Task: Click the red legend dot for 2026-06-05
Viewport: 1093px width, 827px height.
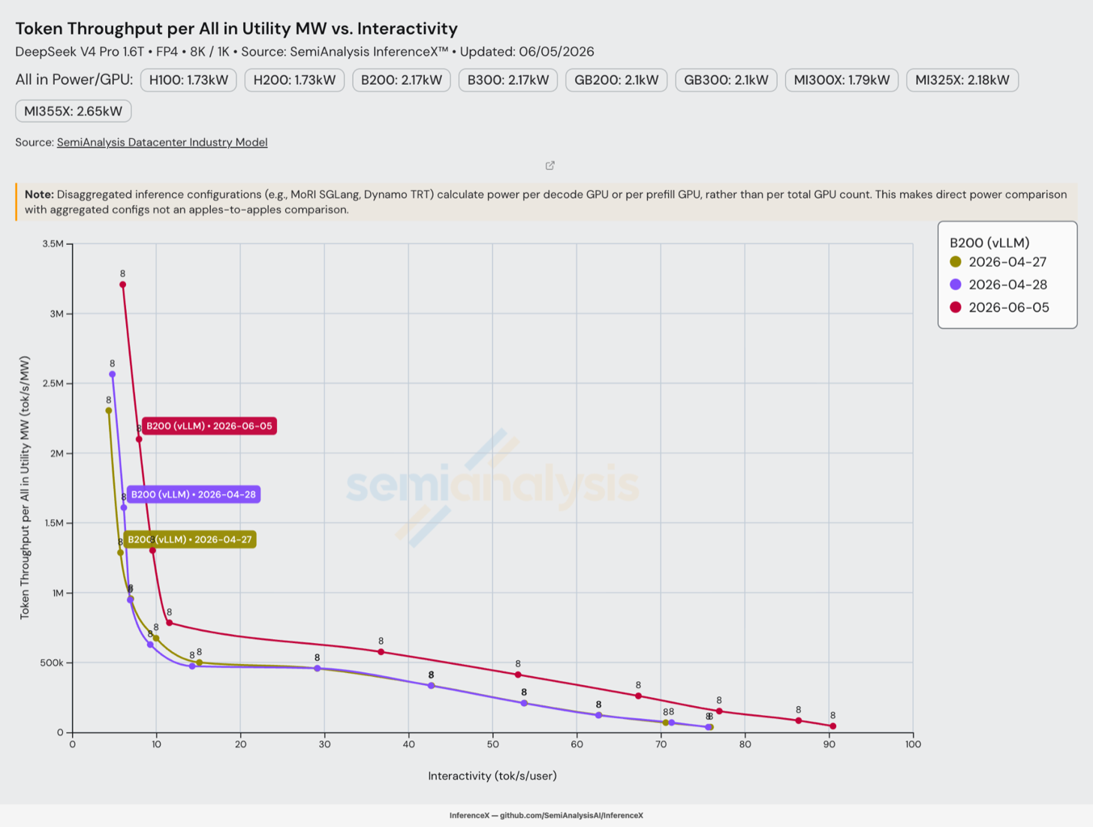Action: (x=956, y=307)
